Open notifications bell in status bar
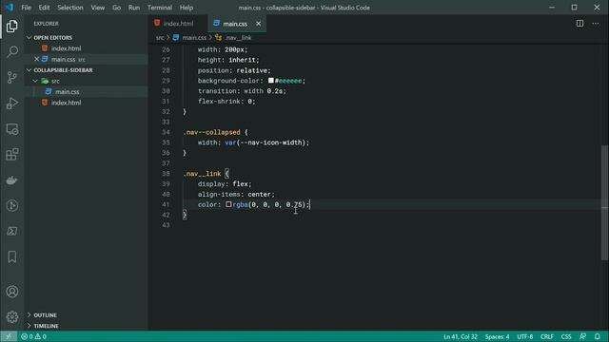The image size is (609, 342). (598, 336)
